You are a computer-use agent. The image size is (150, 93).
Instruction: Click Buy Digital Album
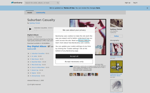(x=37, y=46)
